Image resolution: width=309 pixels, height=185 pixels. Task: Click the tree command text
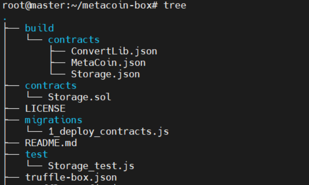pos(175,6)
